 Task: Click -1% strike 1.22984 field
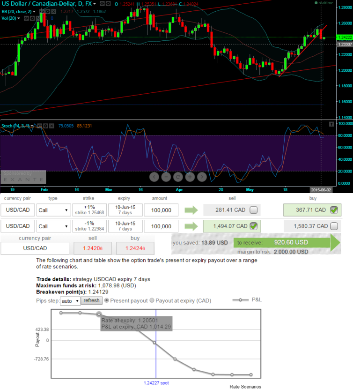(x=89, y=226)
